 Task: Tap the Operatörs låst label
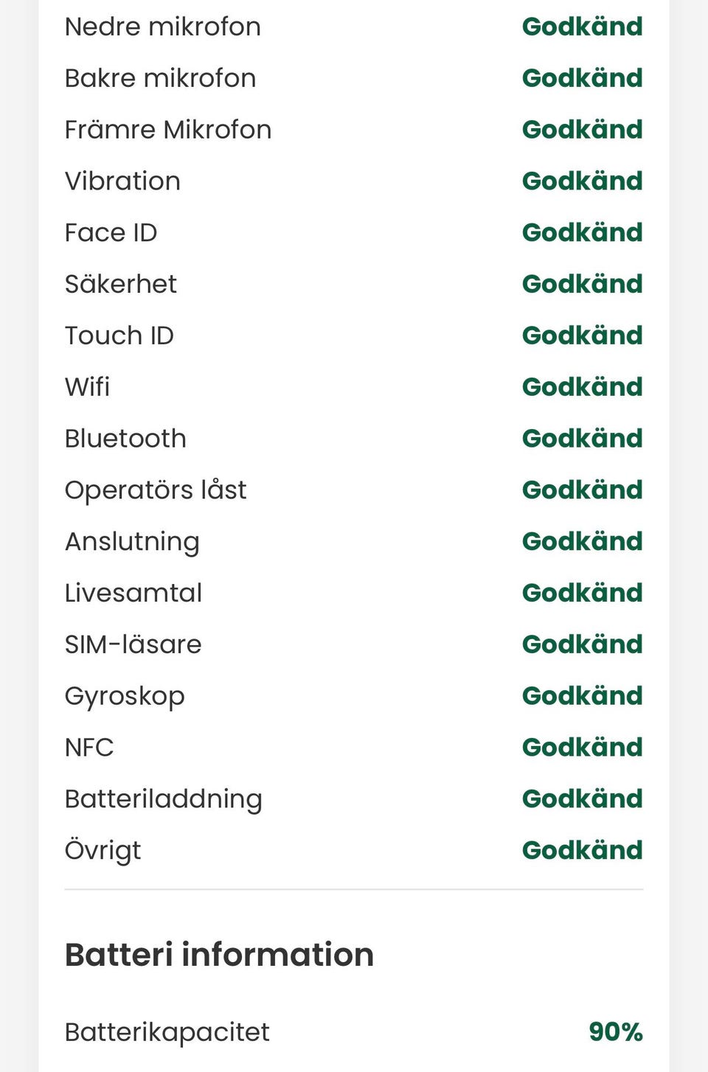(x=156, y=490)
